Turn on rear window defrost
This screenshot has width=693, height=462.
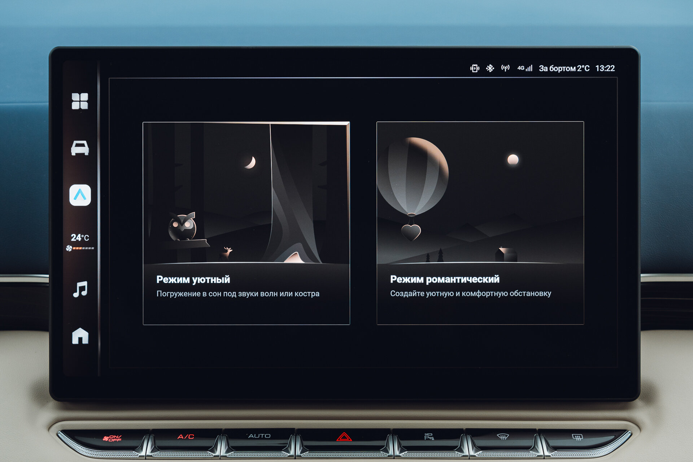pyautogui.click(x=577, y=437)
